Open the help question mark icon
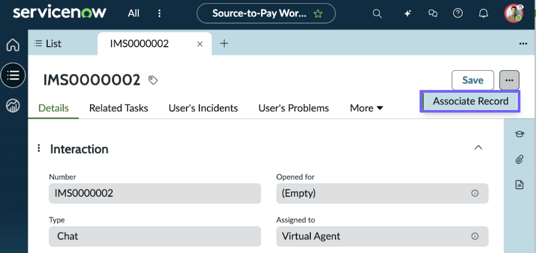Image resolution: width=537 pixels, height=253 pixels. point(458,13)
